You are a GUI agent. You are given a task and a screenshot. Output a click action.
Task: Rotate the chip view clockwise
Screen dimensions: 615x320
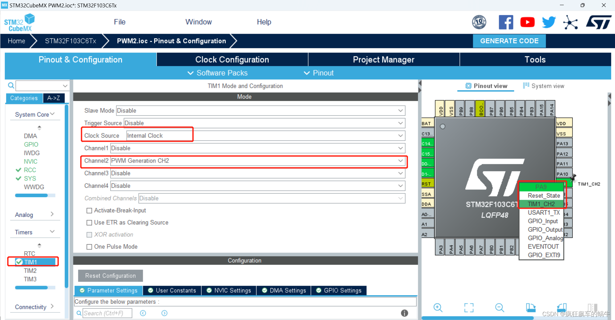click(x=530, y=307)
